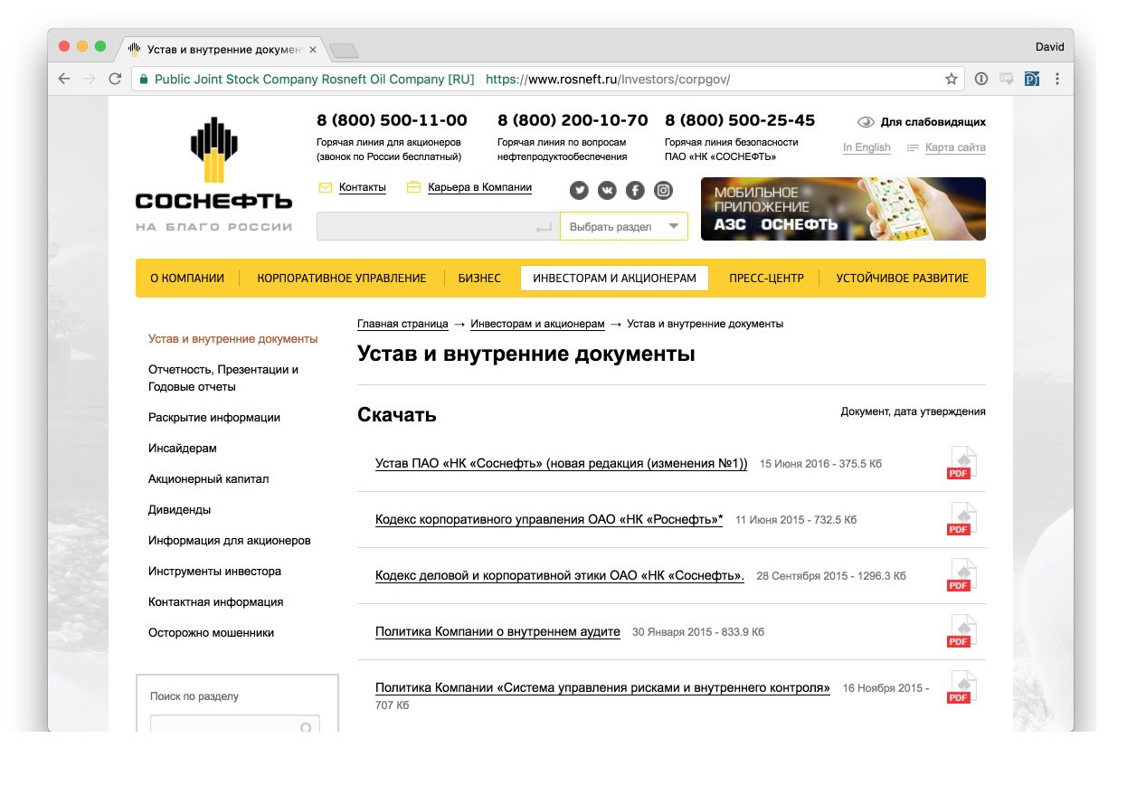This screenshot has width=1127, height=804.
Task: Open Инструменты инвестора sidebar item
Action: [x=215, y=572]
